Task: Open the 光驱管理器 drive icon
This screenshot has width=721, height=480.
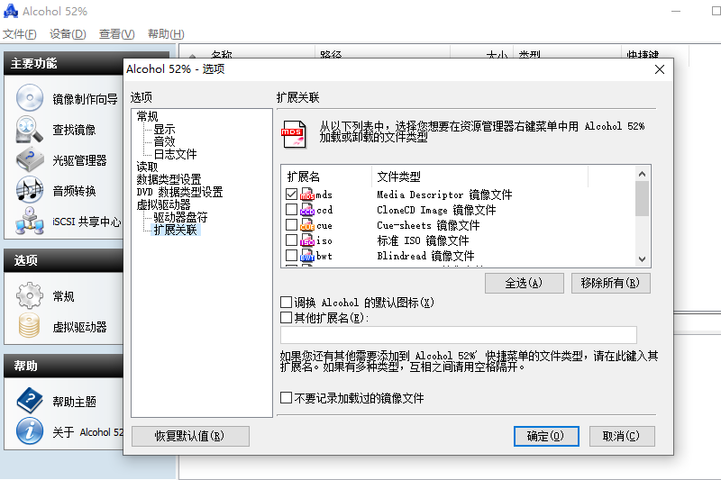Action: point(30,159)
